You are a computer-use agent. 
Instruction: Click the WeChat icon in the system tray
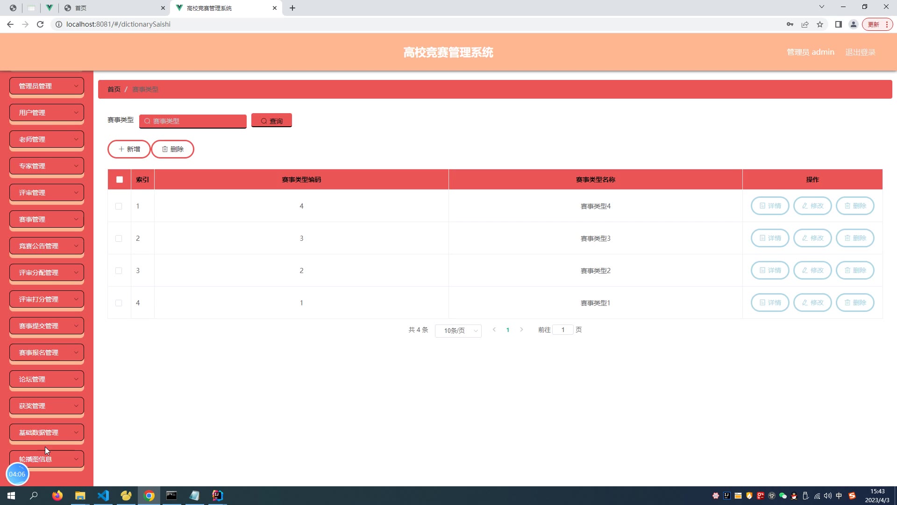tap(783, 496)
